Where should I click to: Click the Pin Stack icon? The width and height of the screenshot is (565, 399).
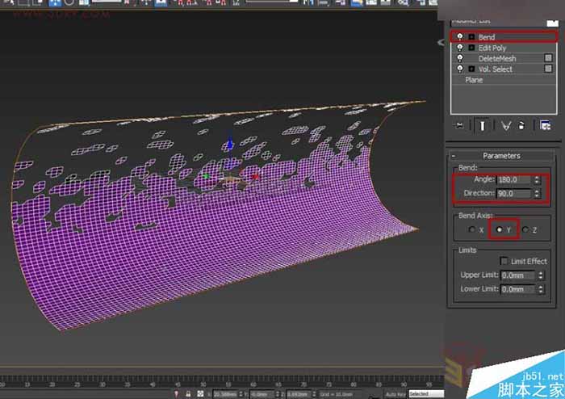[459, 125]
